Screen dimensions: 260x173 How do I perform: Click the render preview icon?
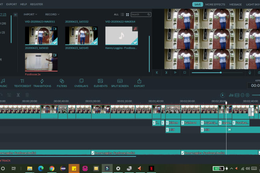(222, 95)
